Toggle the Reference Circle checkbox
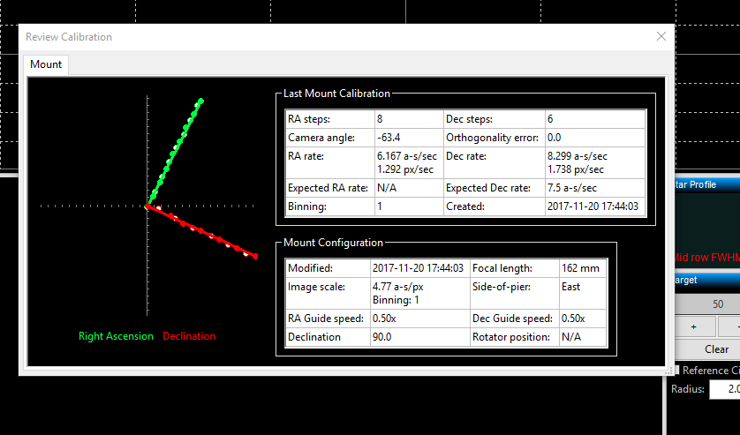Screen dimensions: 740x435 [679, 371]
